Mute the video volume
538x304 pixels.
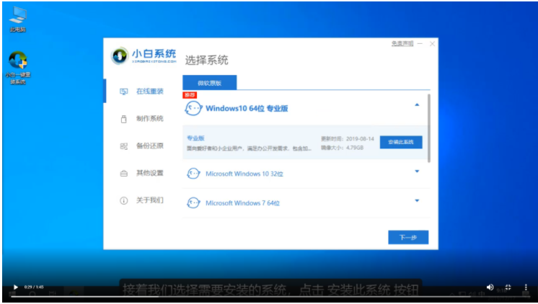[490, 287]
